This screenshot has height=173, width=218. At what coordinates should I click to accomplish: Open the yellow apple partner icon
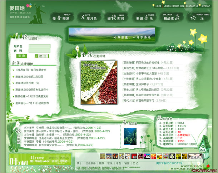(x=159, y=156)
